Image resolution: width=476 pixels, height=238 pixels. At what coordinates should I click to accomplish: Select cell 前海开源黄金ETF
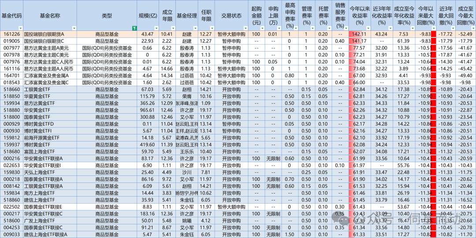[x=50, y=138]
